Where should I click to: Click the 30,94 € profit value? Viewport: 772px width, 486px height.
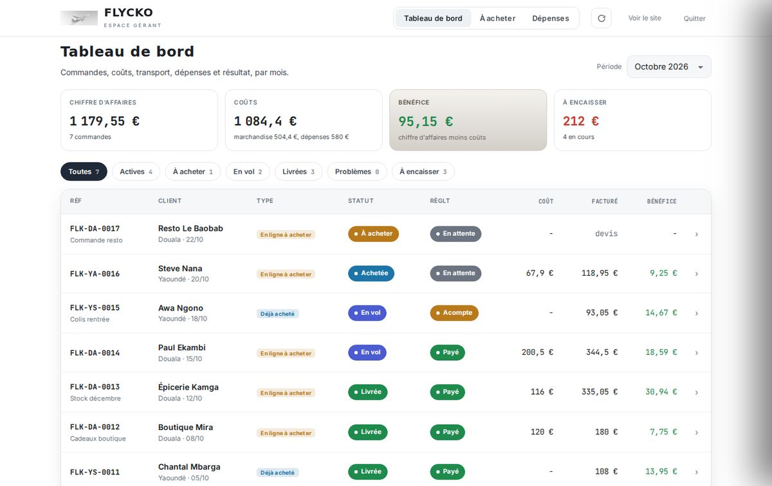pos(661,392)
